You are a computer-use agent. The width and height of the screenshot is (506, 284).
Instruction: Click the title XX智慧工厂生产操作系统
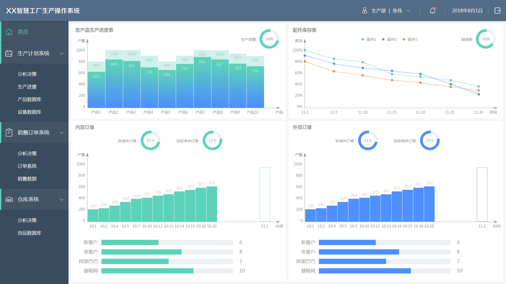click(43, 11)
